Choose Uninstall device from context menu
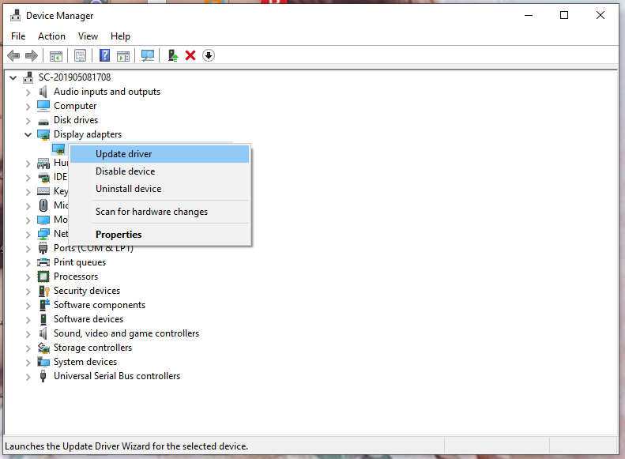Viewport: 625px width, 459px height. [160, 189]
